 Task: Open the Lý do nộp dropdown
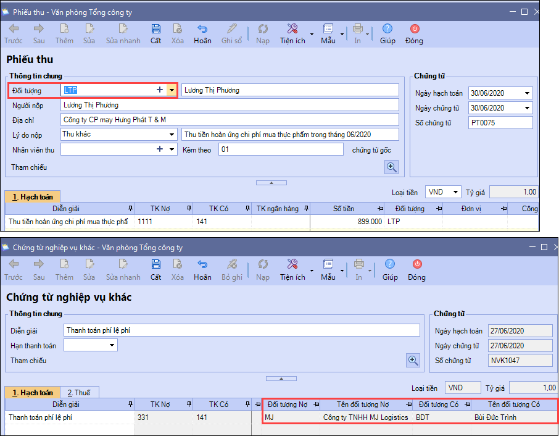tap(172, 135)
